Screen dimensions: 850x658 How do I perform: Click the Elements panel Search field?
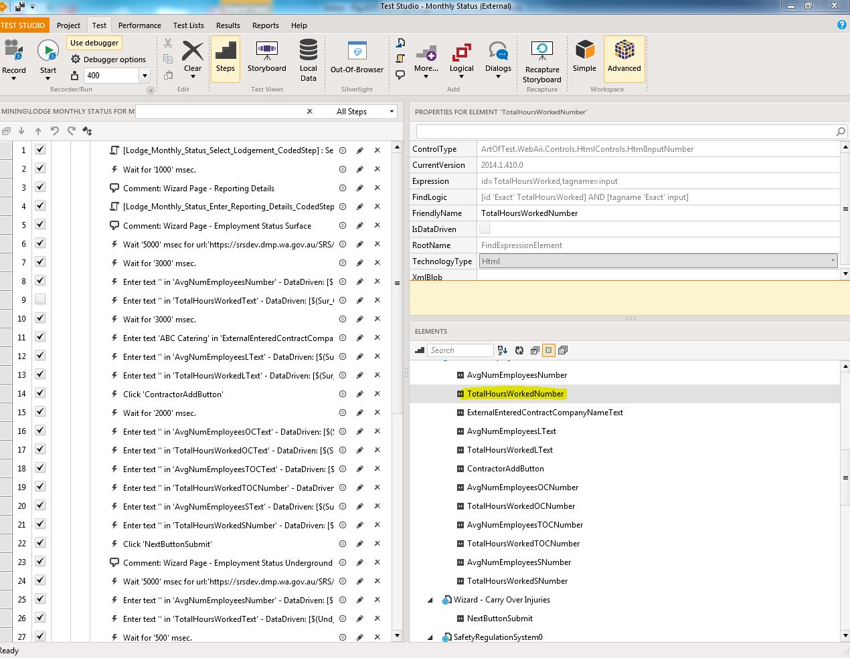[460, 350]
